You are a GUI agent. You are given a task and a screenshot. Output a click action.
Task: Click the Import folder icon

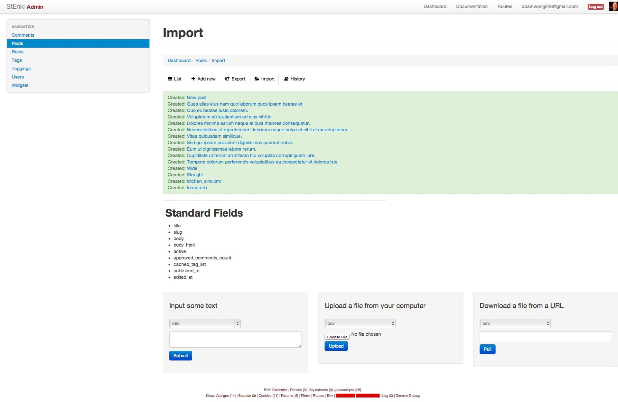[257, 79]
